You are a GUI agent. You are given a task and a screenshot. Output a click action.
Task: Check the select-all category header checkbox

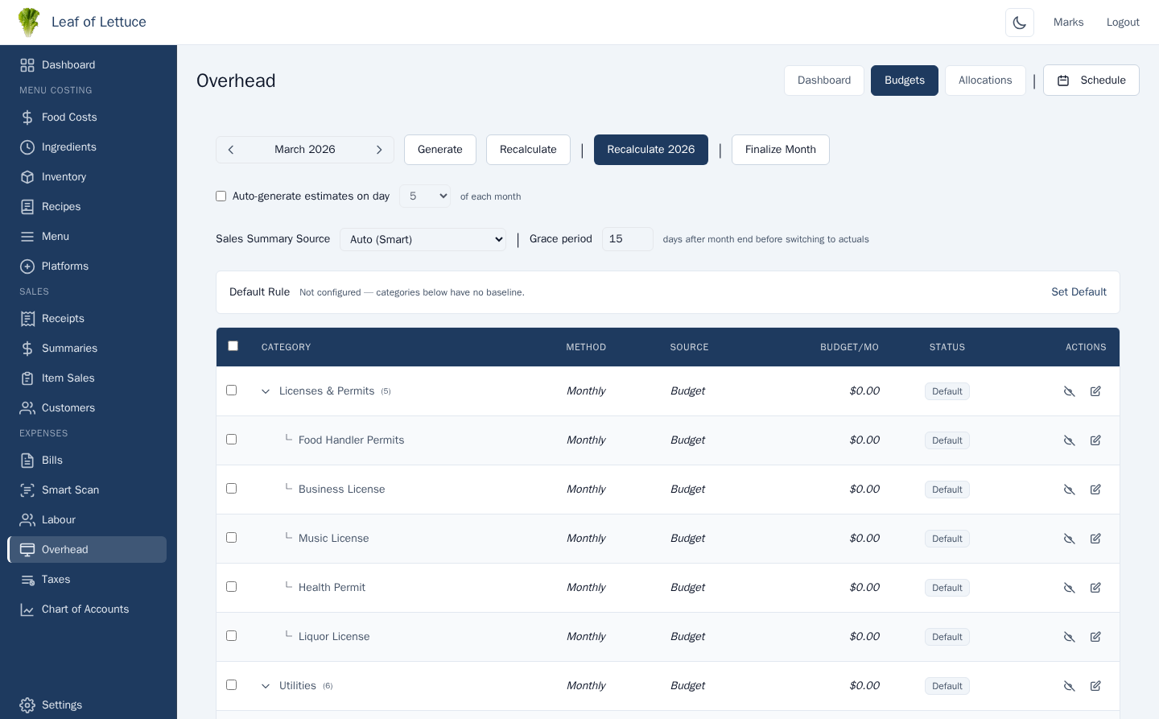click(x=233, y=346)
